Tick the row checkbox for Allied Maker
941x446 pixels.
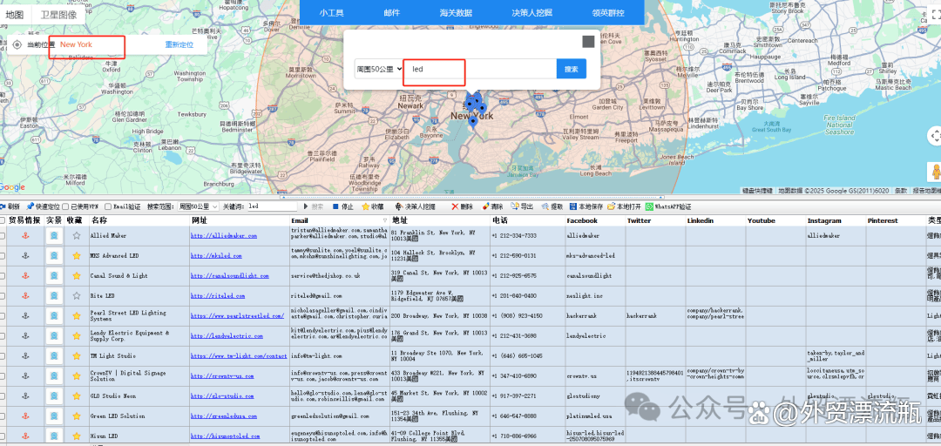(3, 236)
